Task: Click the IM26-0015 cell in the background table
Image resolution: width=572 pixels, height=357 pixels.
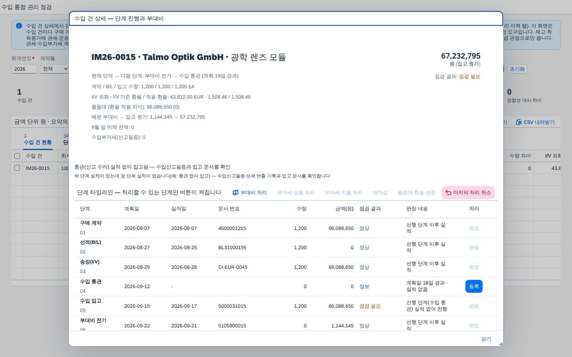Action: click(x=38, y=168)
